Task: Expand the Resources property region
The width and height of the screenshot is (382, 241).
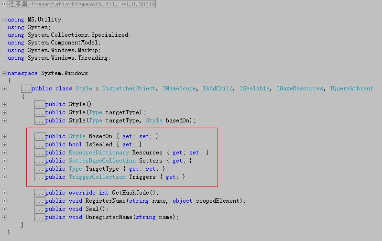Action: pyautogui.click(x=4, y=153)
